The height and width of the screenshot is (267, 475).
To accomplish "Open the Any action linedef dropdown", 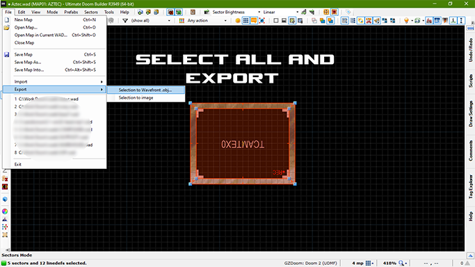I will pos(225,21).
